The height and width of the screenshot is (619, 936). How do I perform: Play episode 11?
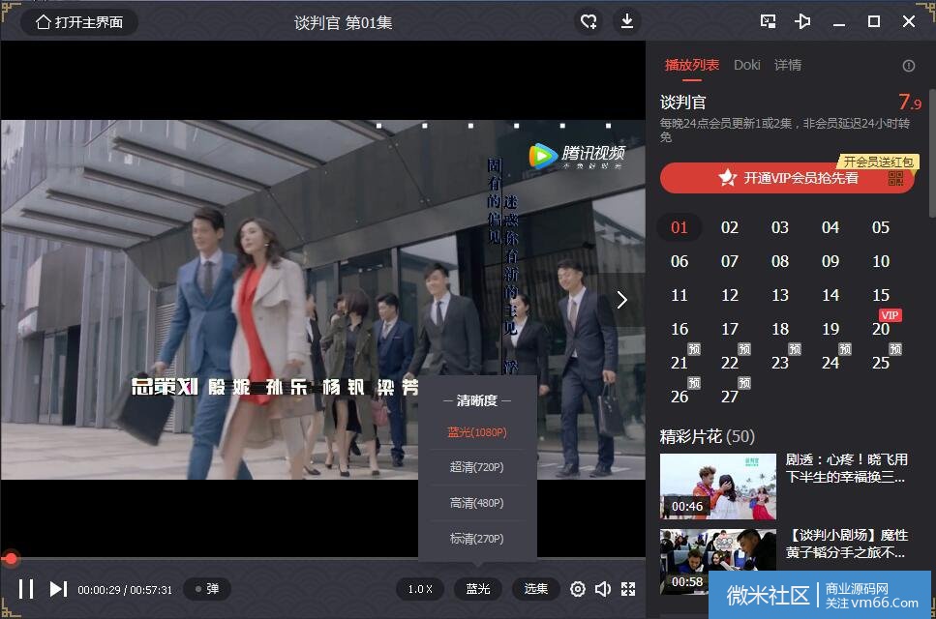[x=679, y=296]
